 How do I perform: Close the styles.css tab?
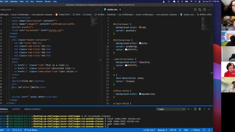coord(120,10)
